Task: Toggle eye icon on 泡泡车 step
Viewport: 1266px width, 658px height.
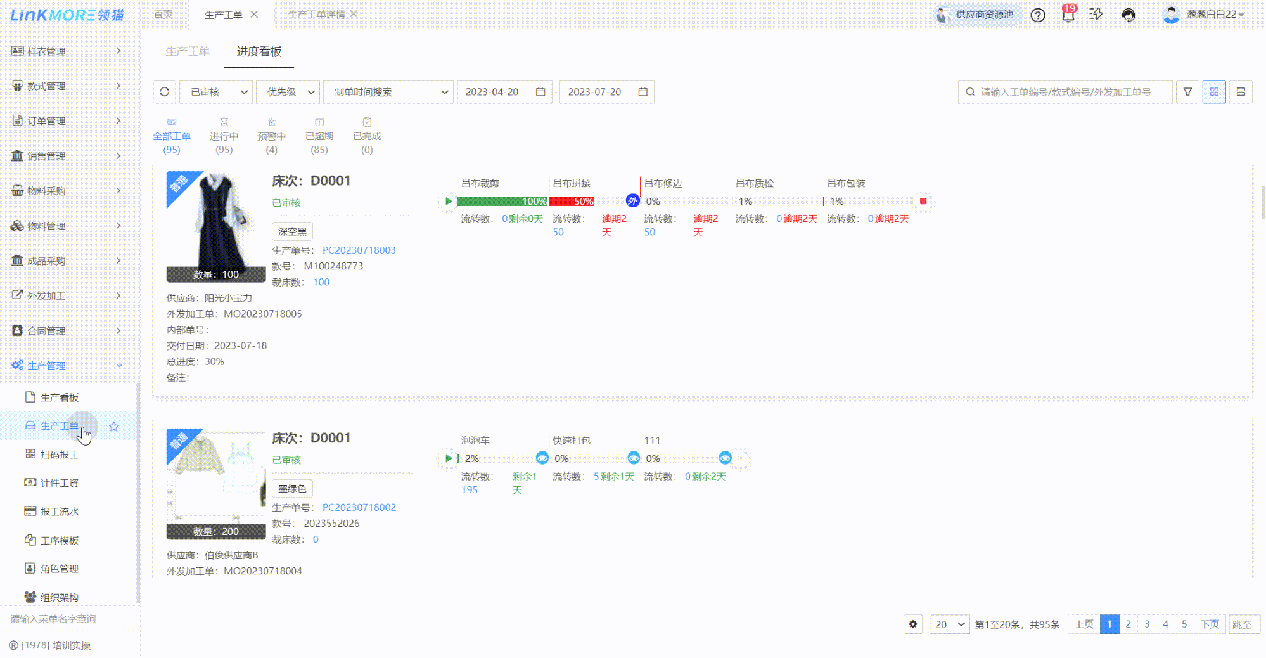Action: click(x=542, y=458)
